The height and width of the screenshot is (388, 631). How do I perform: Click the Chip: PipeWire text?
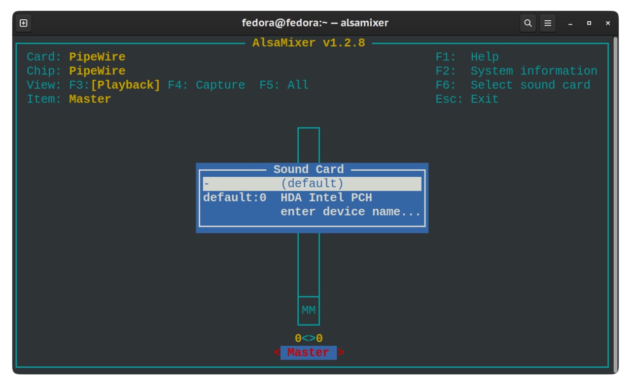click(76, 71)
